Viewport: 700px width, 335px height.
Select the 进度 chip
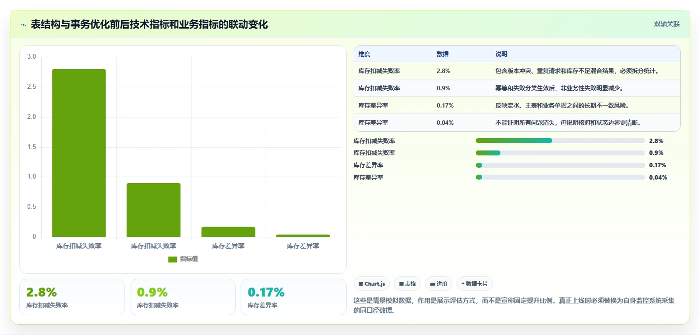tap(439, 284)
